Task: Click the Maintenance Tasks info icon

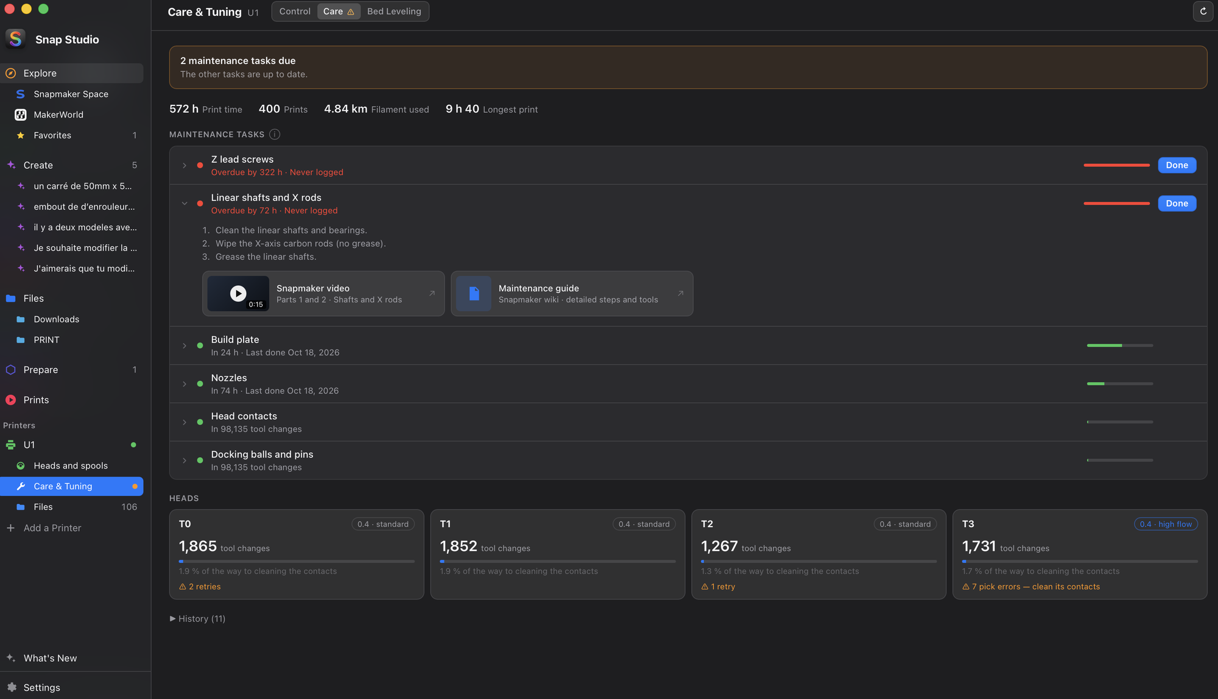Action: (x=275, y=134)
